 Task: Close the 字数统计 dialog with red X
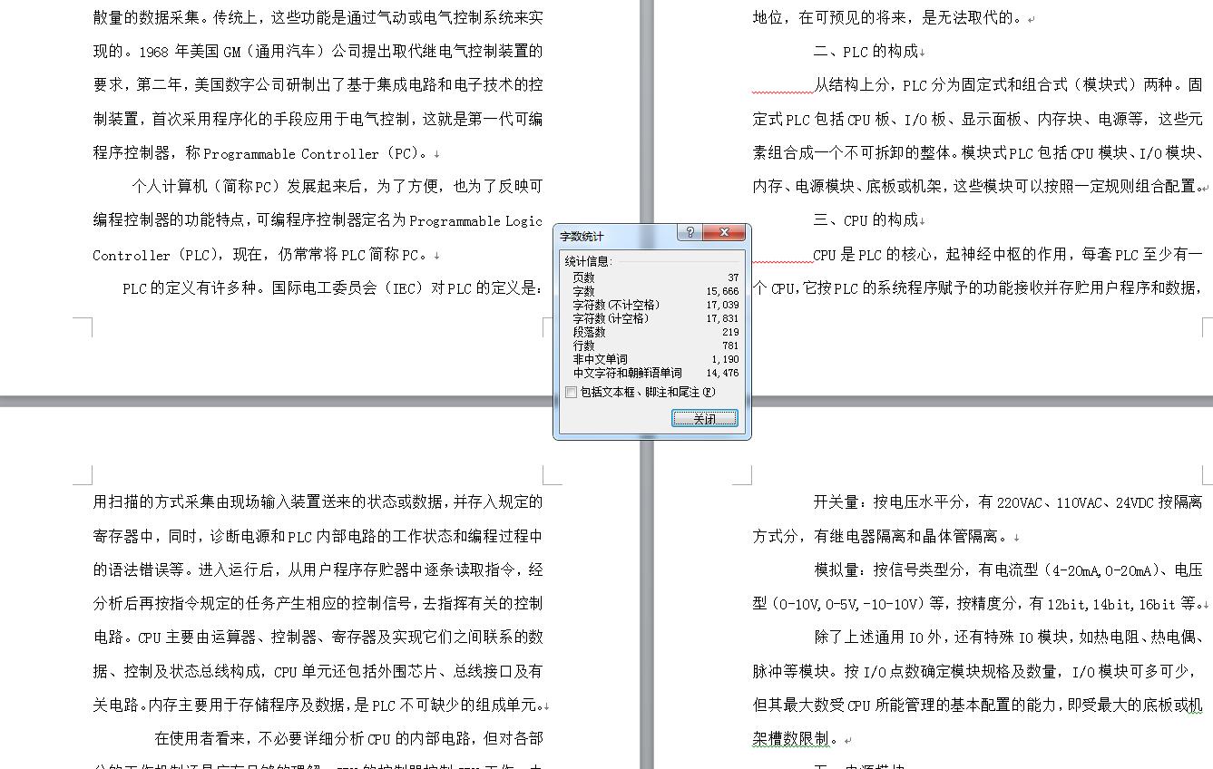[x=724, y=233]
